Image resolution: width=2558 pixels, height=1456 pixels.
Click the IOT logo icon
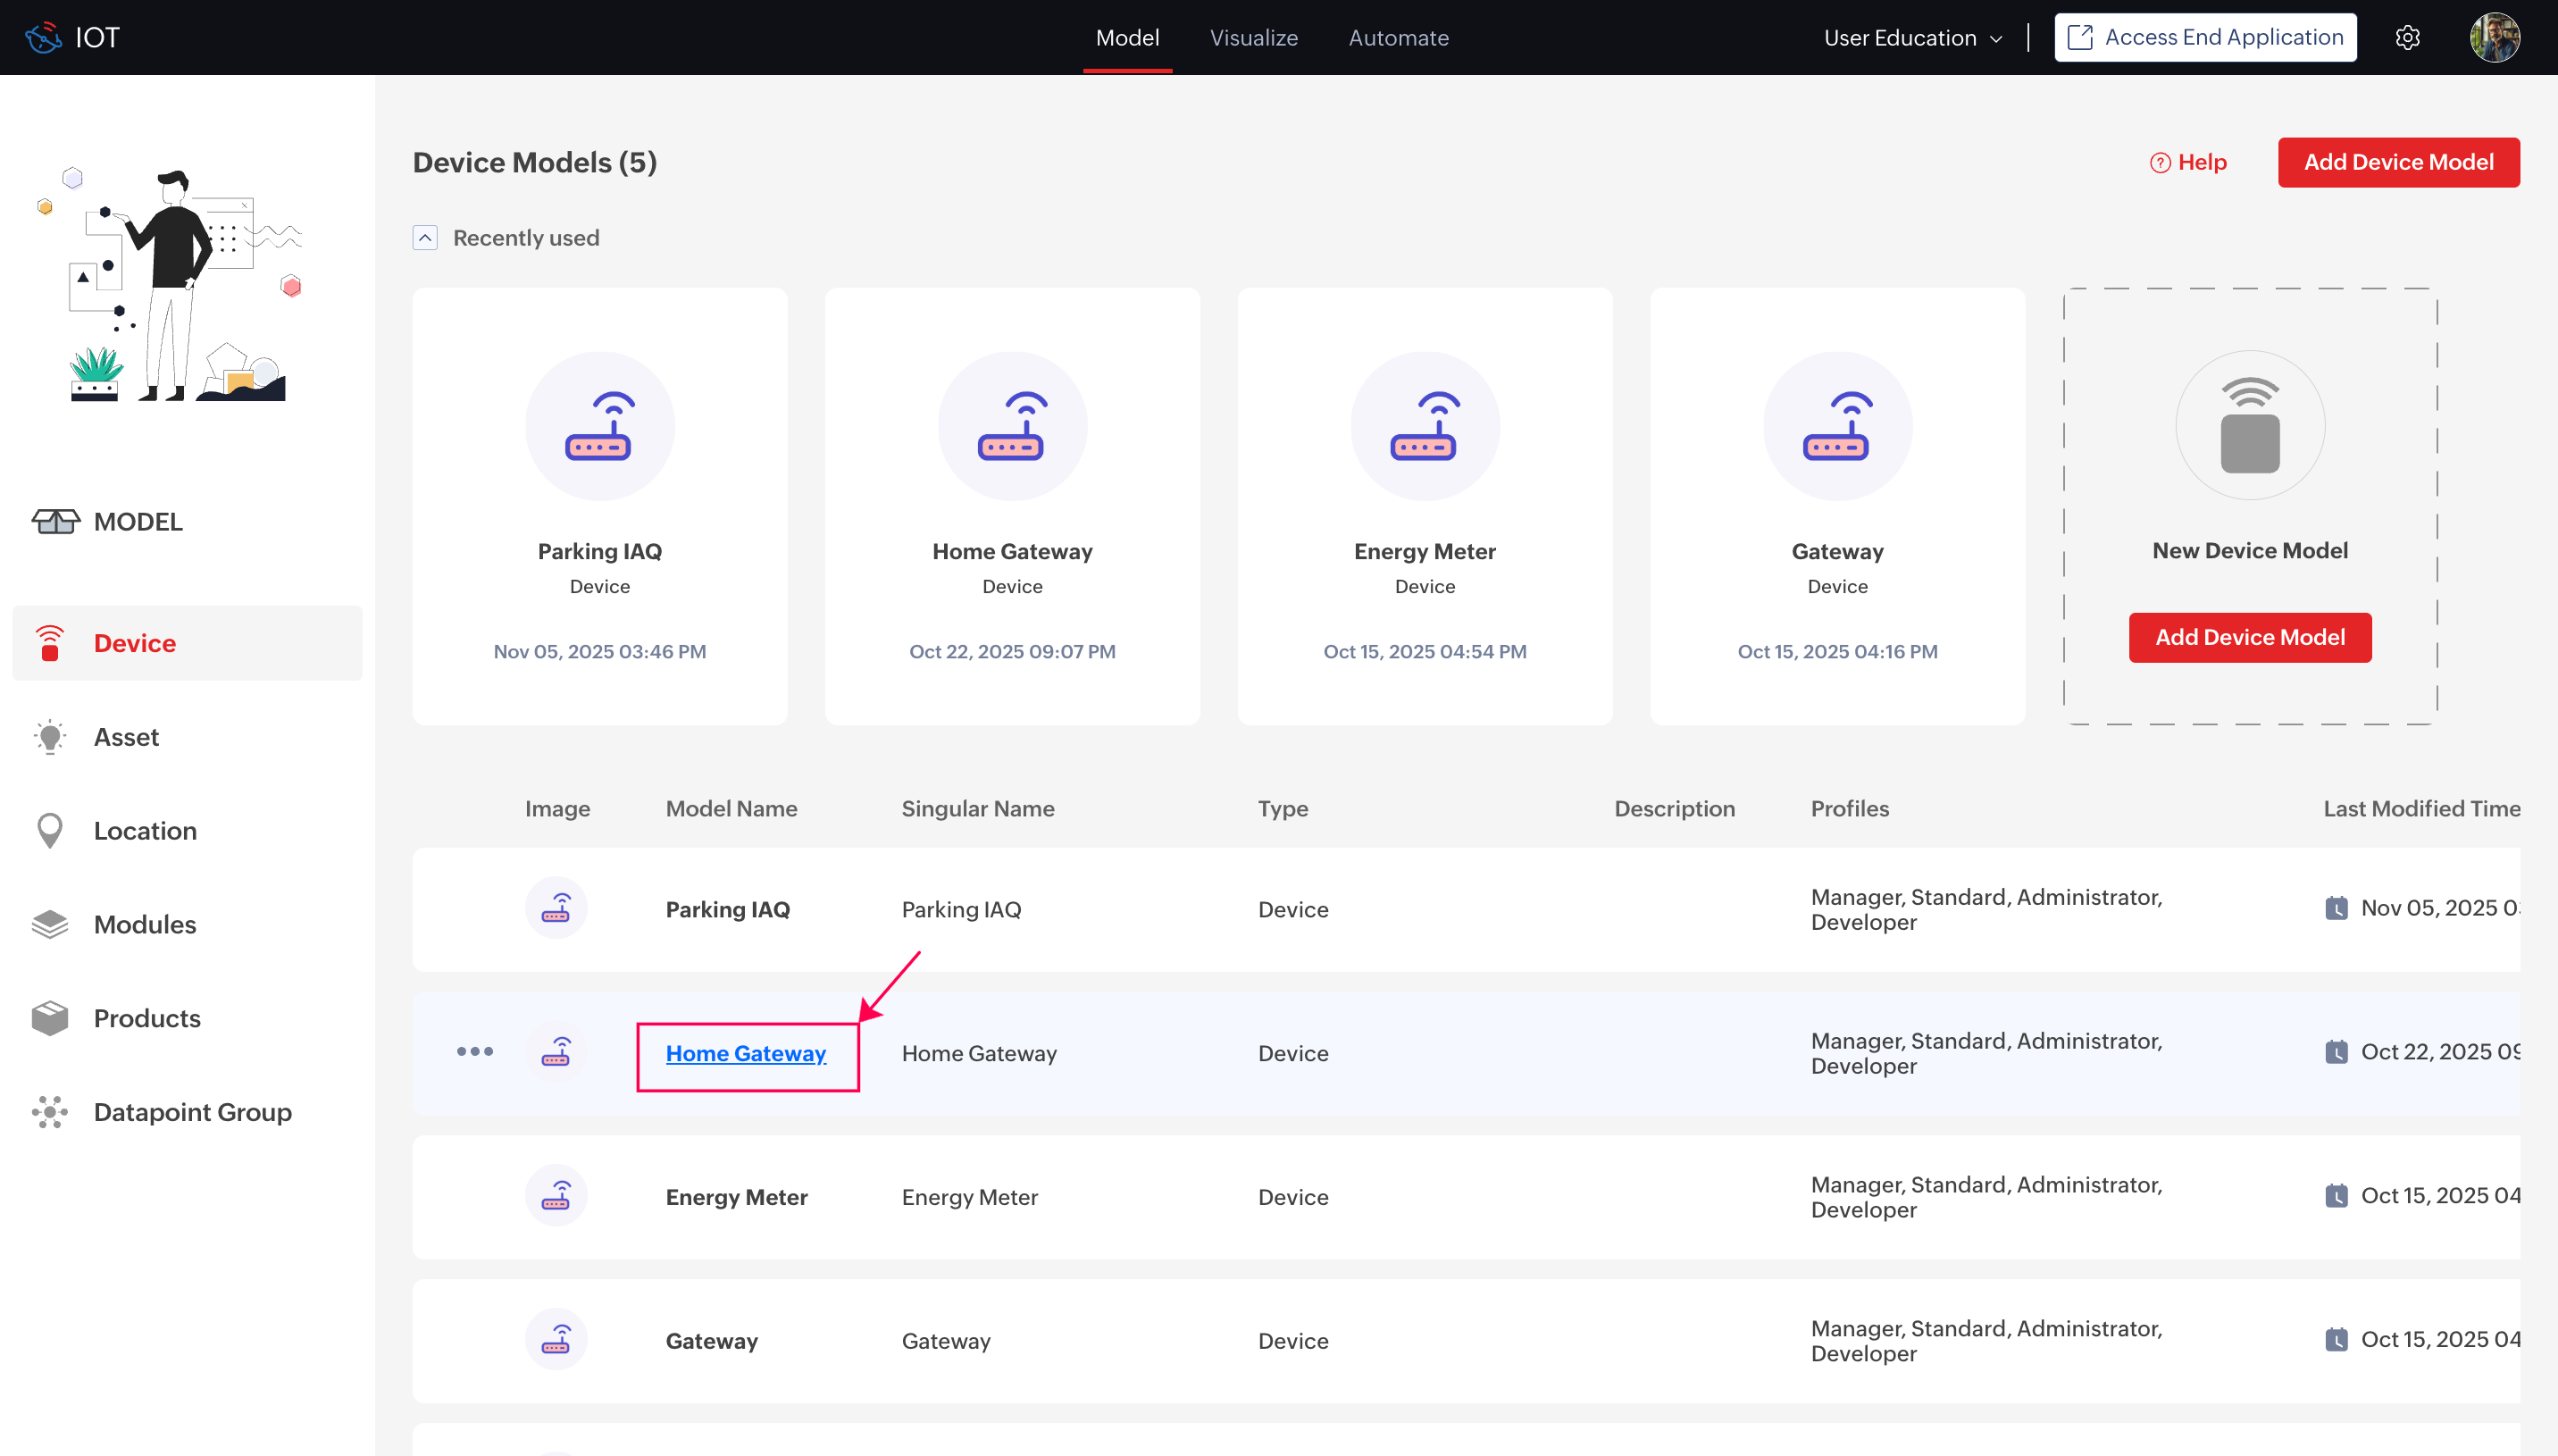click(44, 38)
